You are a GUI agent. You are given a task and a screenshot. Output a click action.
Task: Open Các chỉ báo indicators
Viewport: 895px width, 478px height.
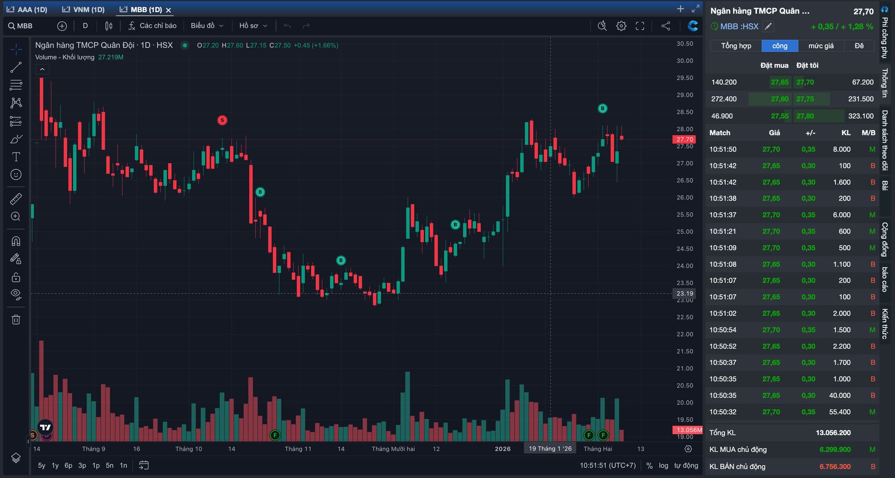(x=153, y=26)
